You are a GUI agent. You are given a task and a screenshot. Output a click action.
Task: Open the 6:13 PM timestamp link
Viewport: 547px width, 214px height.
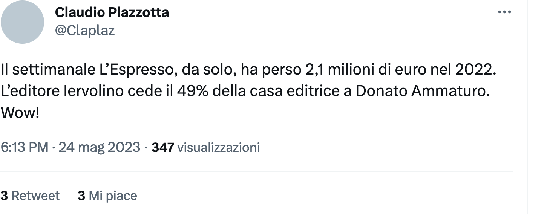coord(25,147)
